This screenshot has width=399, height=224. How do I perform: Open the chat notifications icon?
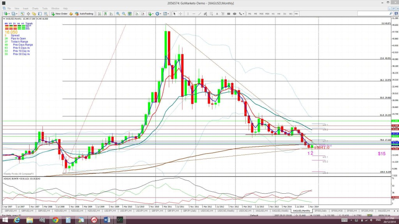pos(396,14)
